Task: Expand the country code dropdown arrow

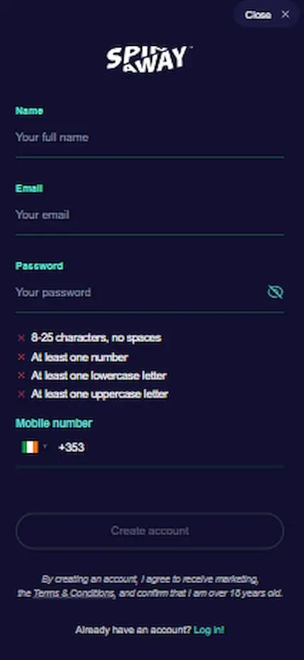Action: coord(45,447)
